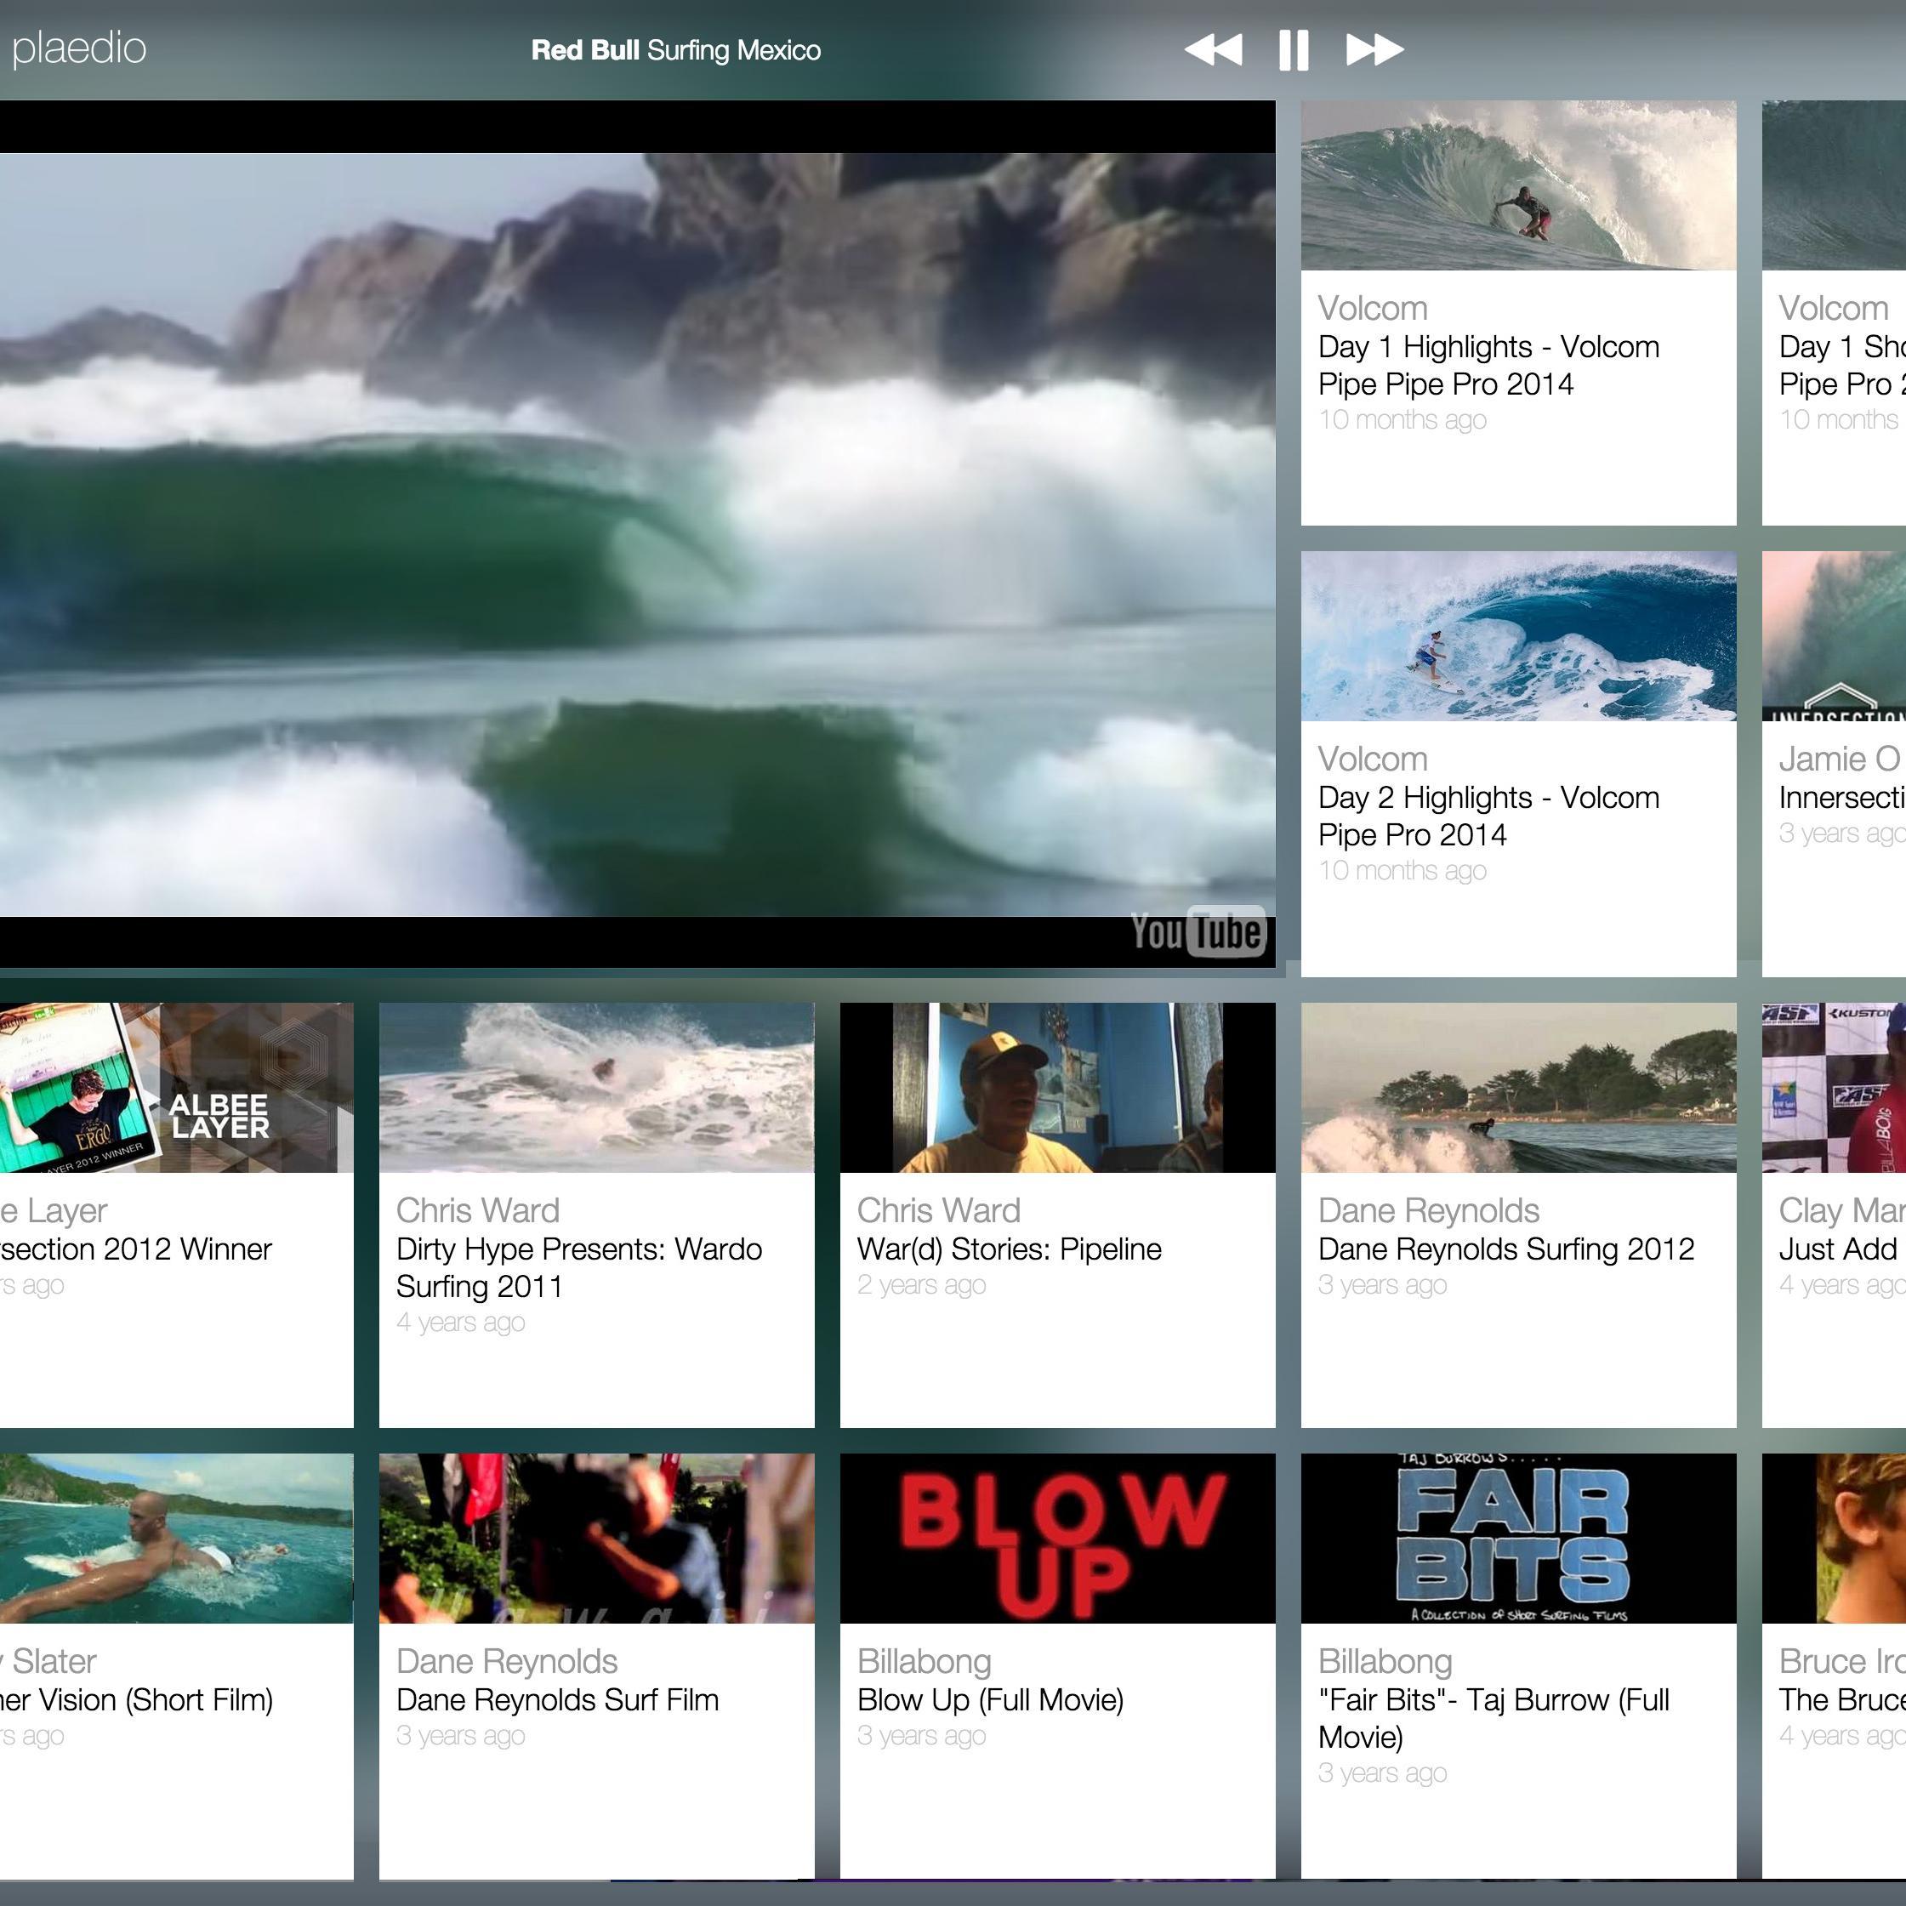The width and height of the screenshot is (1906, 1906).
Task: Open Dane Reynolds Surf Film thumbnail
Action: [x=597, y=1539]
